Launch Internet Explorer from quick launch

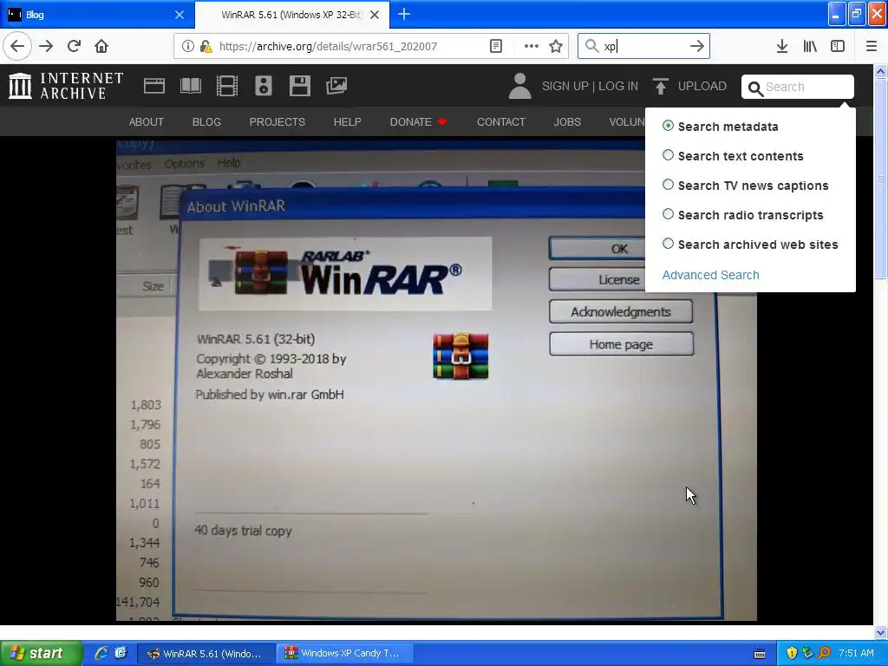[x=101, y=653]
